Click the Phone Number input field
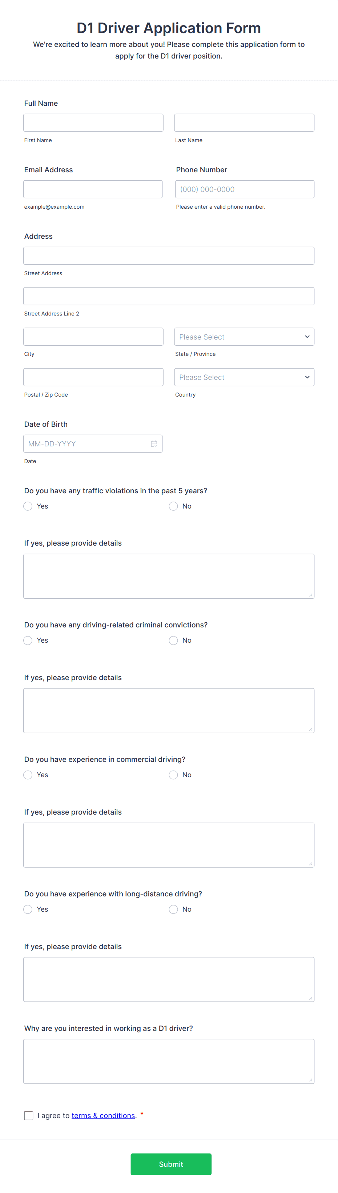The image size is (338, 1193). tap(244, 189)
